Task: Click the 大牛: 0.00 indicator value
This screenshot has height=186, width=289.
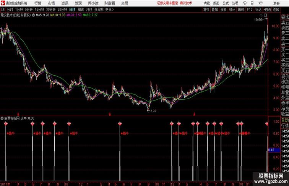Action: point(27,118)
